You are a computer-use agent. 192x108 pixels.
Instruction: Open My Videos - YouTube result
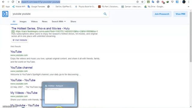pyautogui.click(x=24, y=93)
